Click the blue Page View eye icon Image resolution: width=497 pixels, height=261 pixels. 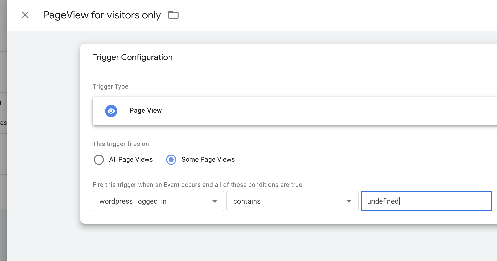coord(111,111)
